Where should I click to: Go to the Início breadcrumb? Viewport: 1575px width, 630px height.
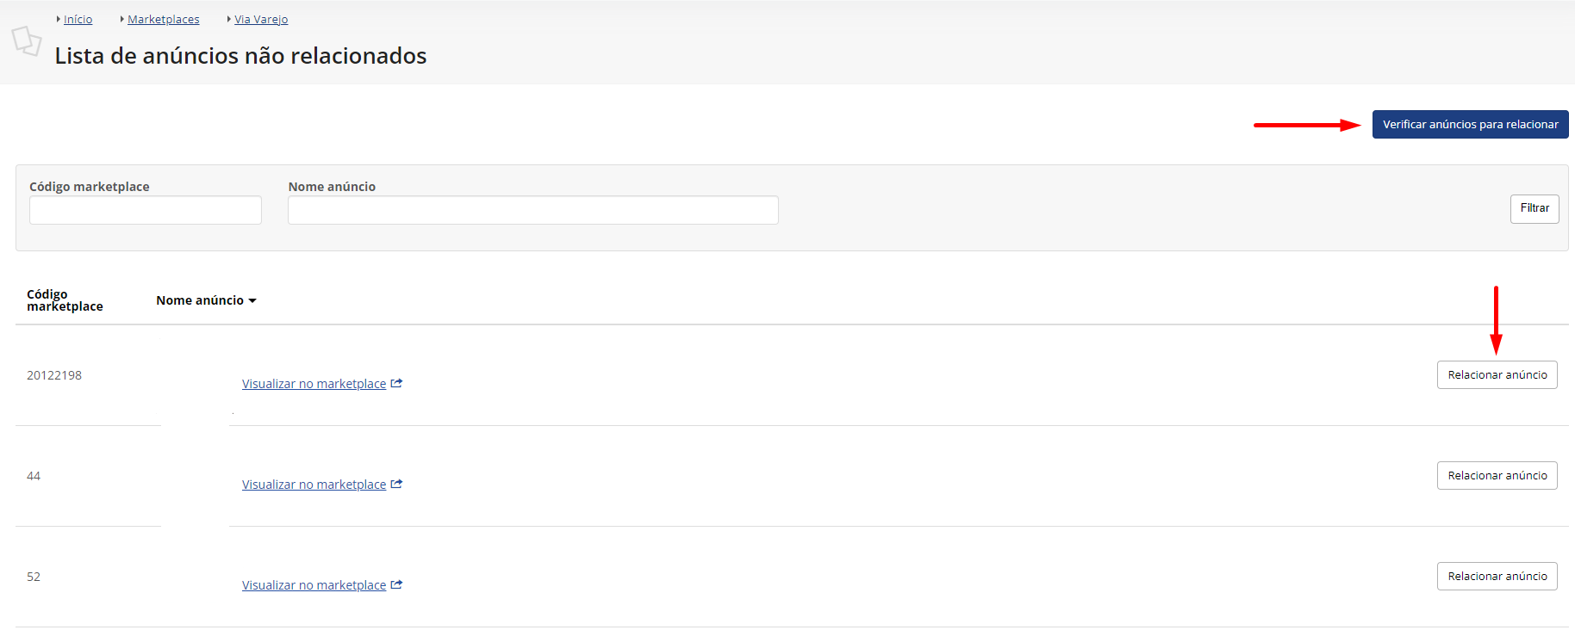(x=78, y=19)
